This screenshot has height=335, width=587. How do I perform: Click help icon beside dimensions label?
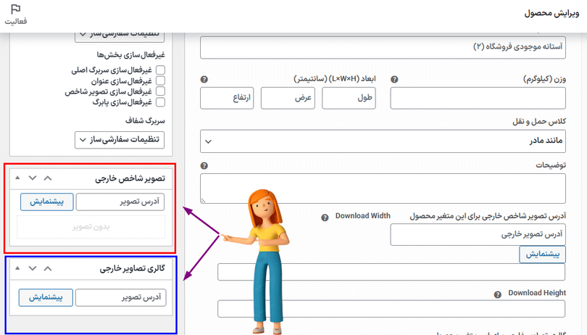point(204,79)
